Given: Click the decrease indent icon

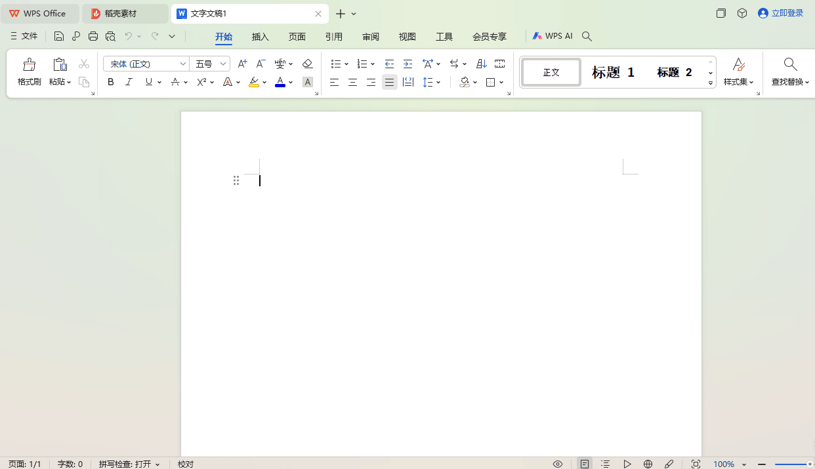Looking at the screenshot, I should pos(389,64).
